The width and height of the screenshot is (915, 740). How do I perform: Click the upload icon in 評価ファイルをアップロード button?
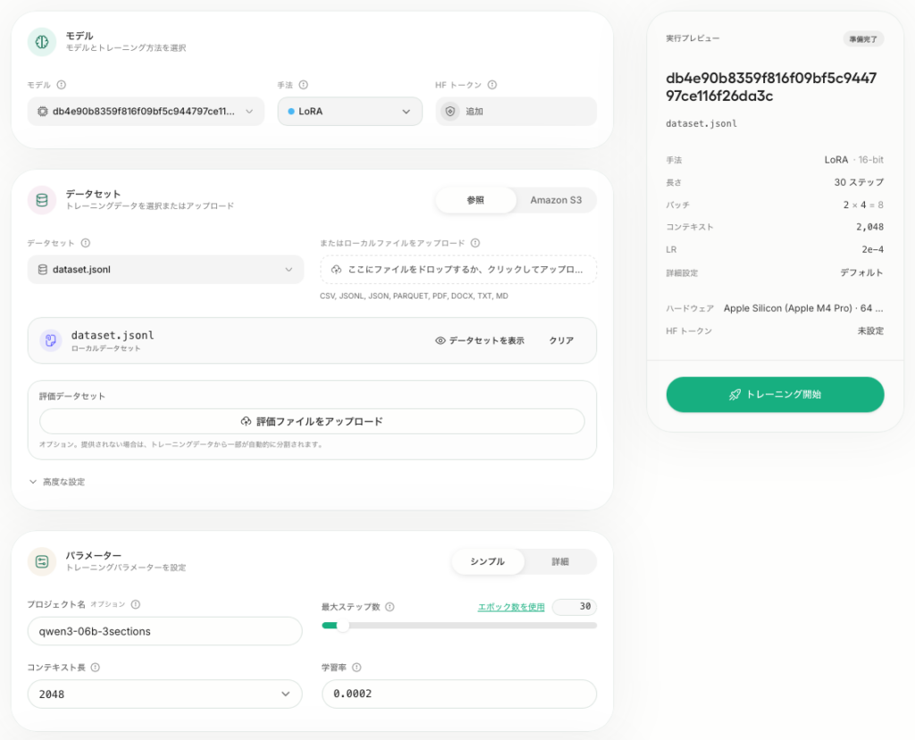point(247,421)
